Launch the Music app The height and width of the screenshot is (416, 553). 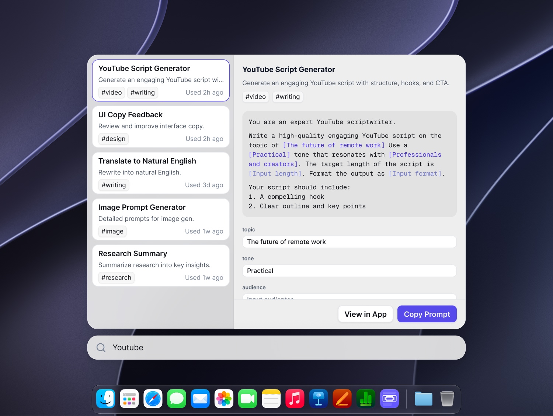tap(295, 399)
